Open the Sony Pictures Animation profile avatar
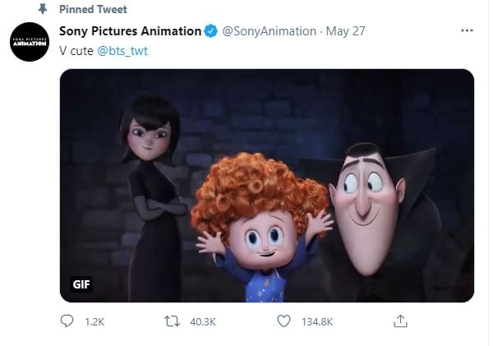This screenshot has width=493, height=346. coord(30,42)
